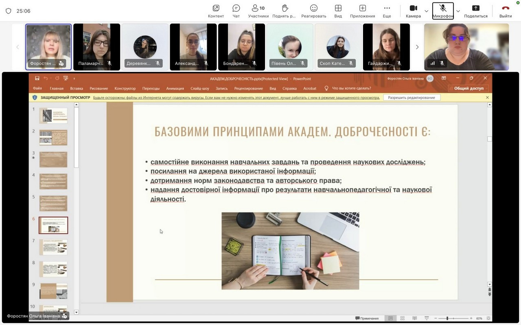Show the Участники list

point(258,11)
